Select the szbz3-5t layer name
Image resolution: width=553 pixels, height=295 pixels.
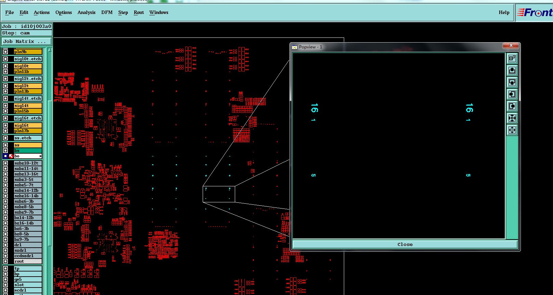click(x=28, y=180)
